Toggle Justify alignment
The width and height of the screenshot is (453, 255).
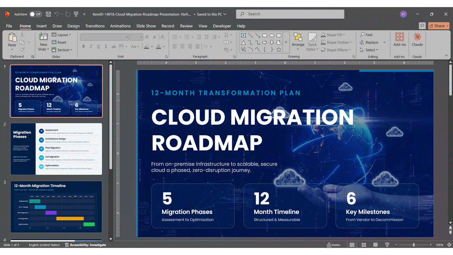pyautogui.click(x=198, y=46)
